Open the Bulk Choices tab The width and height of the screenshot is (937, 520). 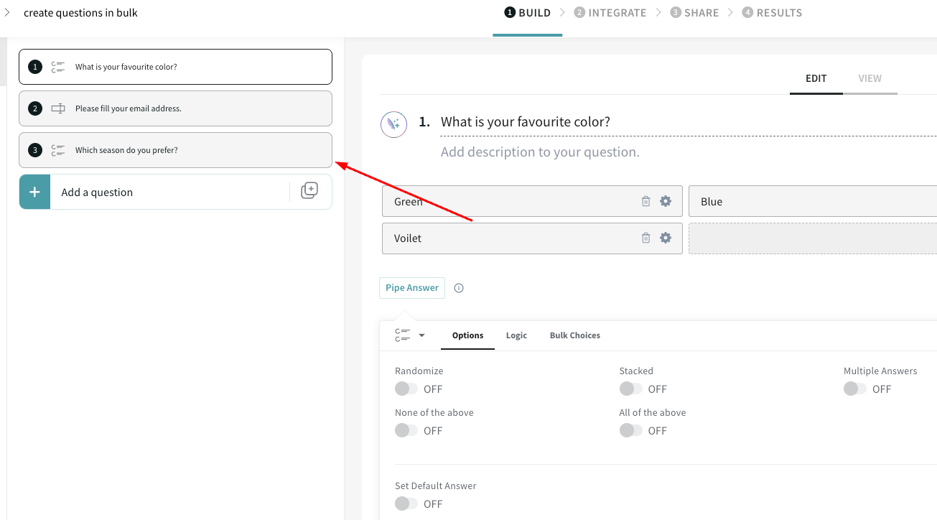tap(574, 335)
